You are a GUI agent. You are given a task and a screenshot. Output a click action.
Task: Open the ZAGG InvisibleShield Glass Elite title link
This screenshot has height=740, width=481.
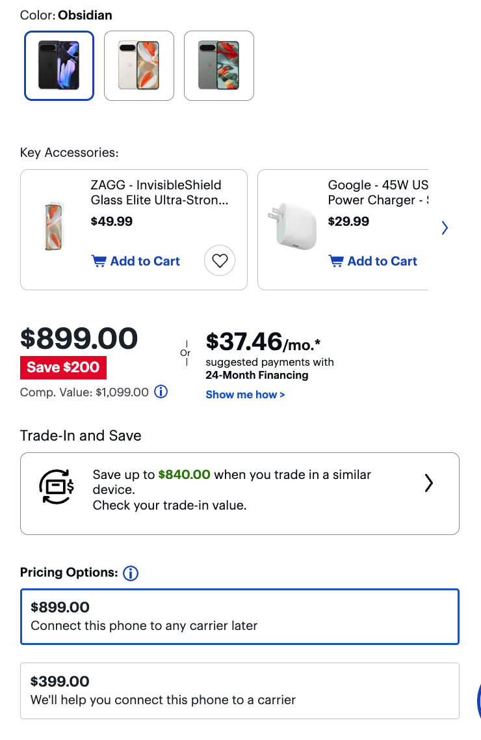159,193
